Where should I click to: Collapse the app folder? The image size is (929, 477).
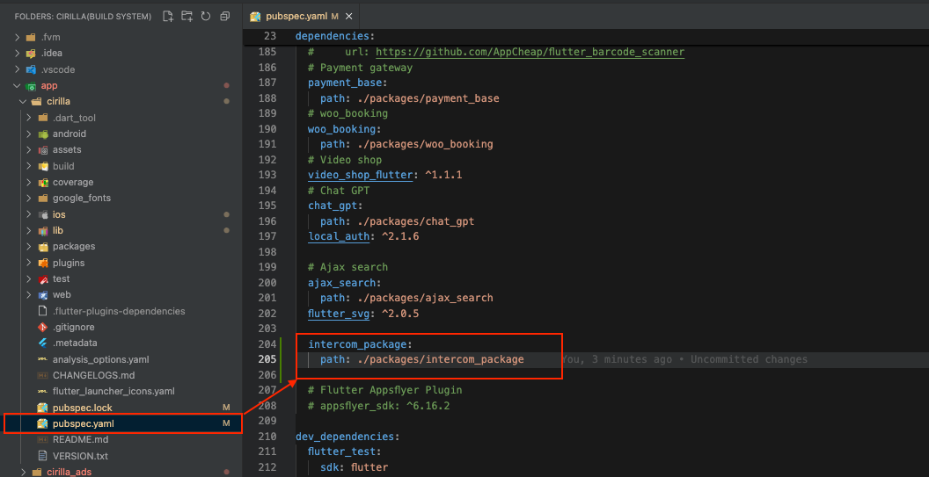pos(18,85)
